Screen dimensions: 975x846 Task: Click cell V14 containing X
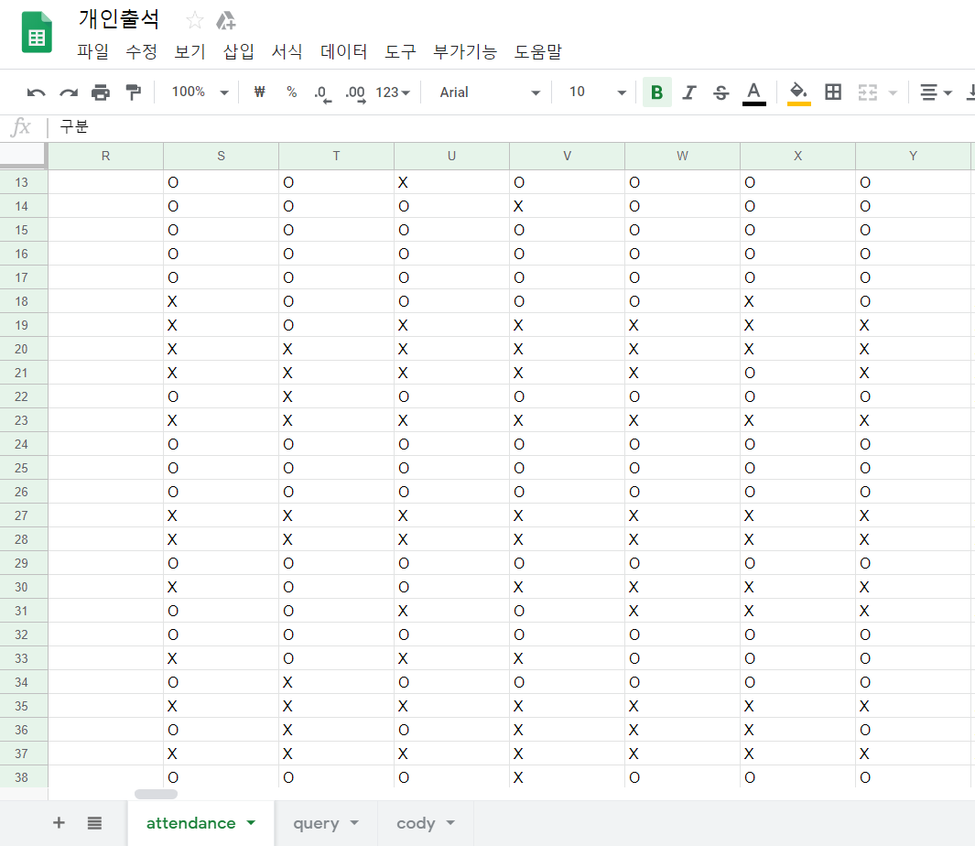pyautogui.click(x=567, y=206)
